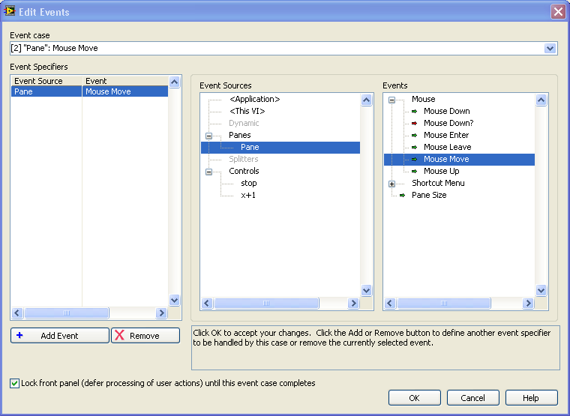Viewport: 570px width, 416px height.
Task: Click the green arrow icon beside Pane Size
Action: point(402,195)
